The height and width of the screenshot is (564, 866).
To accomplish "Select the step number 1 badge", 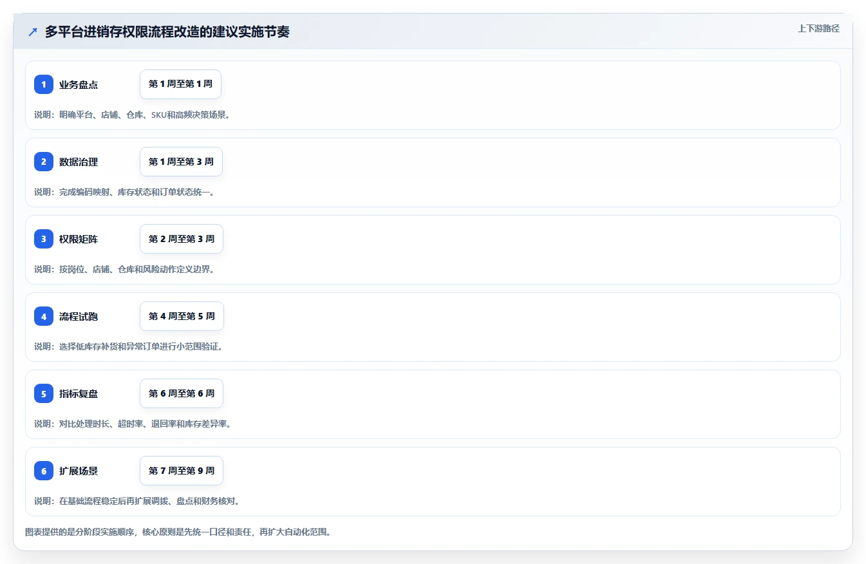I will coord(44,84).
